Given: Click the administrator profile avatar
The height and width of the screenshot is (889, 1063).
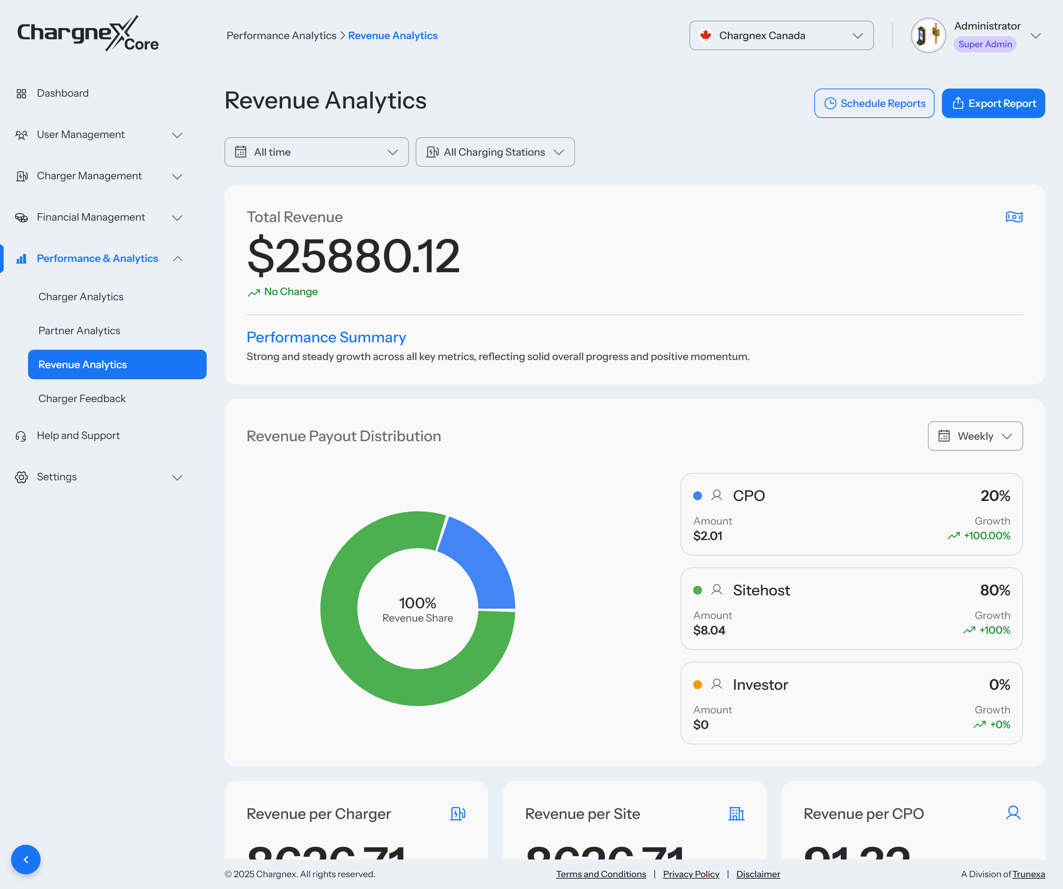Looking at the screenshot, I should (x=928, y=35).
